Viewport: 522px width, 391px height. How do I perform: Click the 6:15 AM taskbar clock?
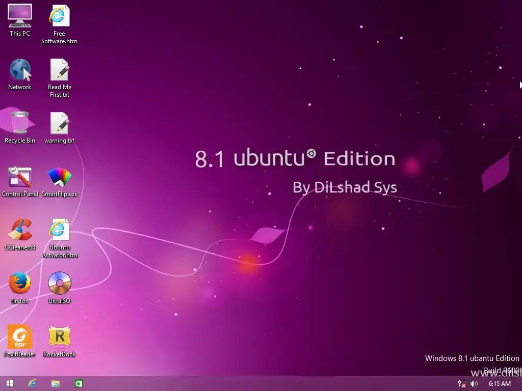[500, 384]
